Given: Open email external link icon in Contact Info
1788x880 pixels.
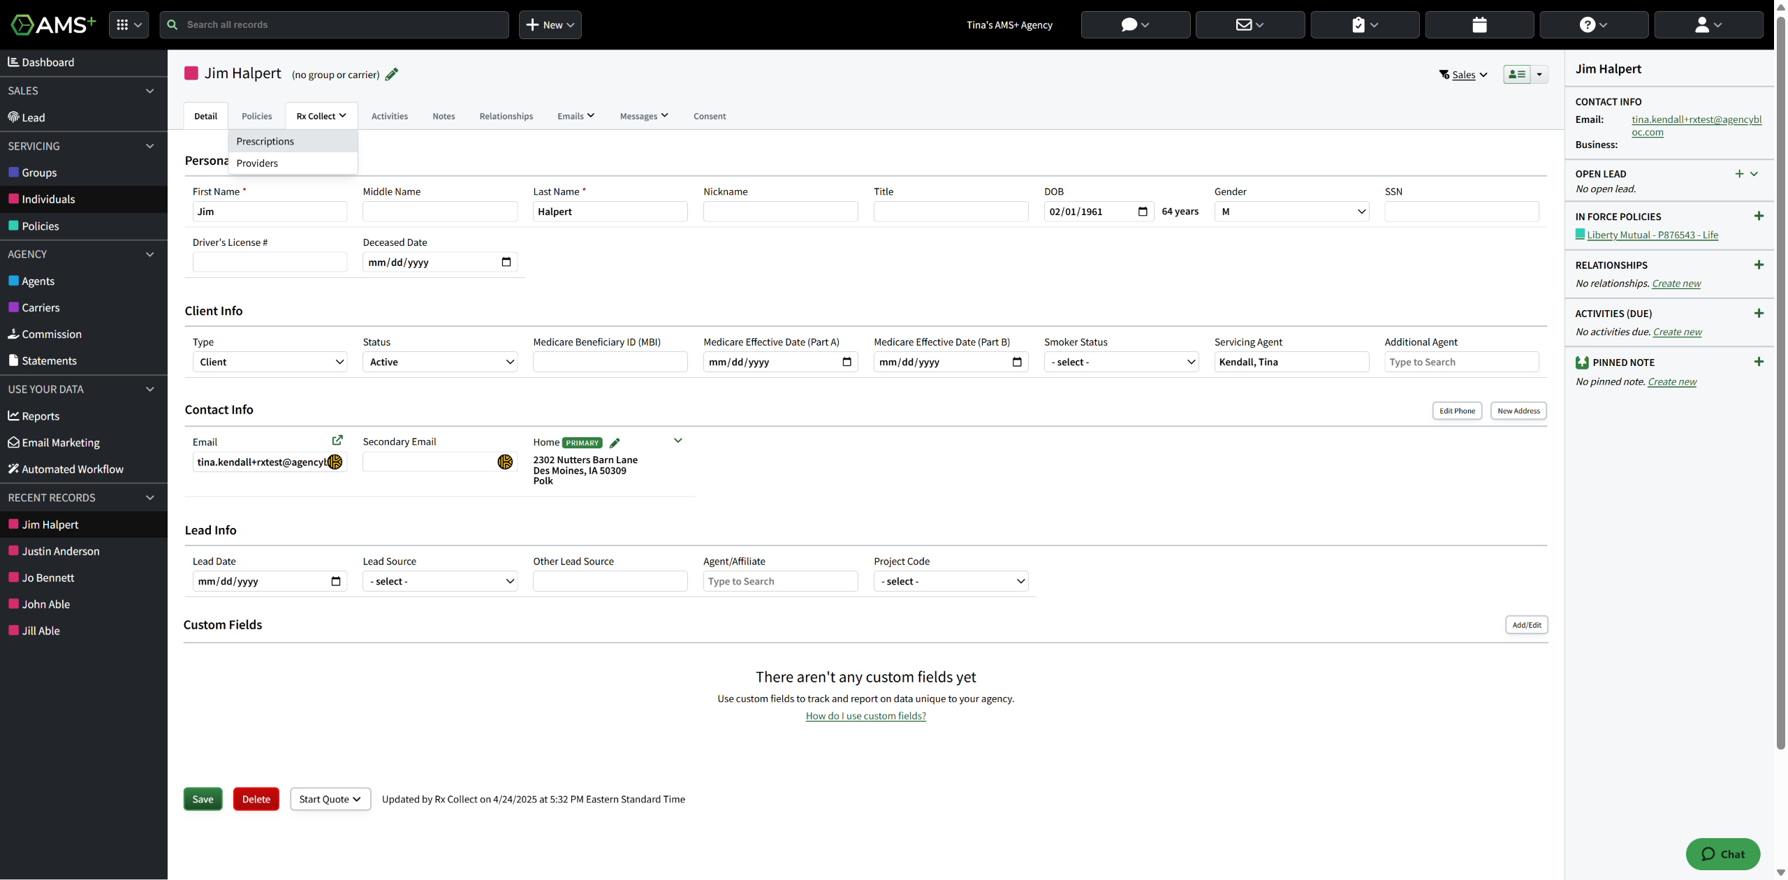Looking at the screenshot, I should (x=337, y=440).
